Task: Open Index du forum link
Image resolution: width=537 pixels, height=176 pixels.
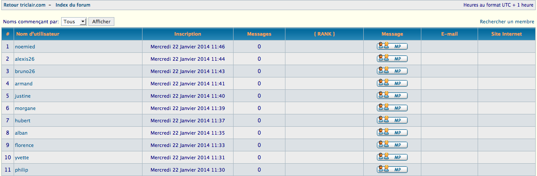Action: point(73,5)
